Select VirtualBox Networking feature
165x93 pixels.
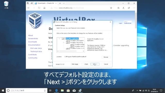[77, 42]
